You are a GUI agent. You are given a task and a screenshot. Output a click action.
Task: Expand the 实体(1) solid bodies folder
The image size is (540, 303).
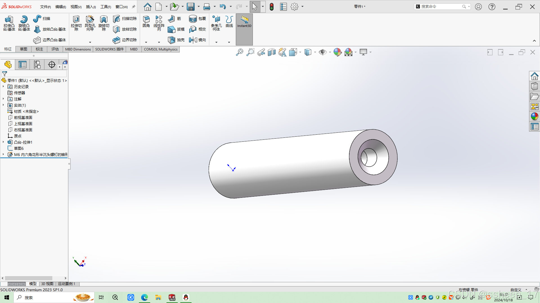point(3,105)
